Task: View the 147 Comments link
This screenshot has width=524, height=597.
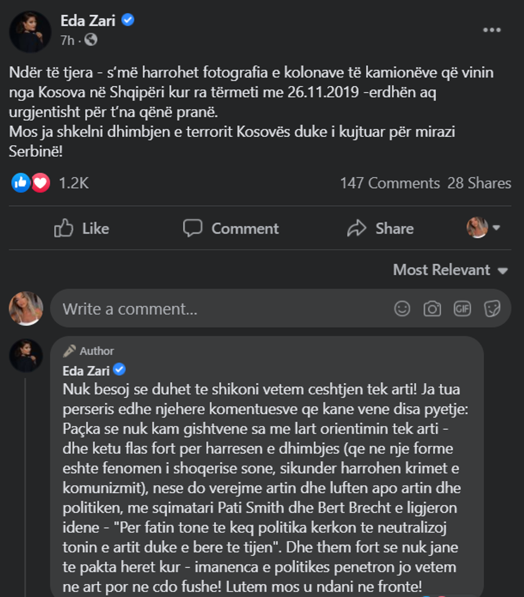Action: tap(390, 183)
